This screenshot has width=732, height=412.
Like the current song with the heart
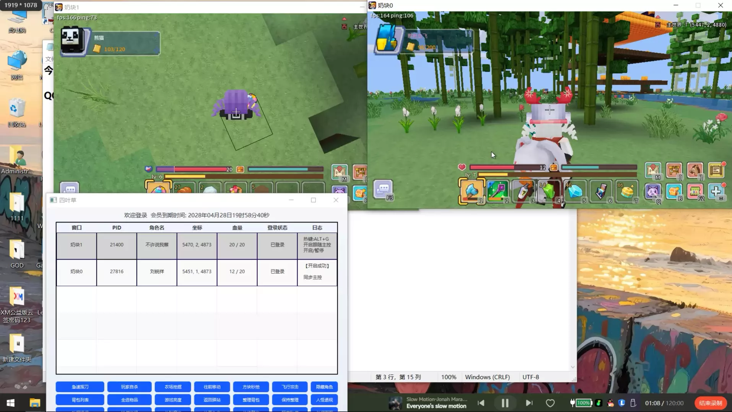coord(550,403)
